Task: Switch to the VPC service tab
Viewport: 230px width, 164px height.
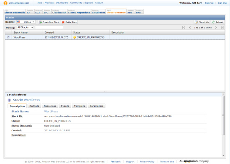Action: tap(47, 12)
